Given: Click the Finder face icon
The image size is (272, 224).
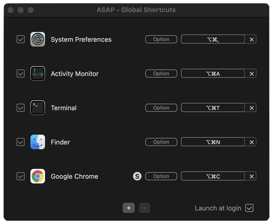Looking at the screenshot, I should tap(38, 142).
